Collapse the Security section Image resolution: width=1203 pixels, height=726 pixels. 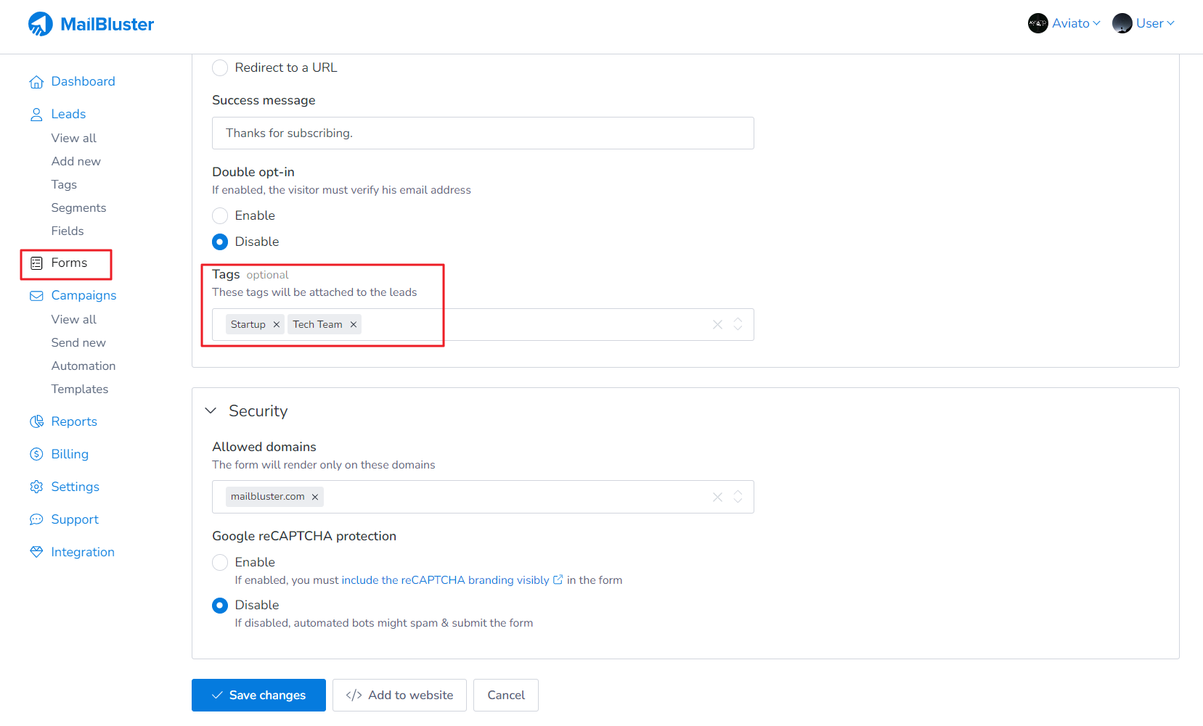point(211,411)
